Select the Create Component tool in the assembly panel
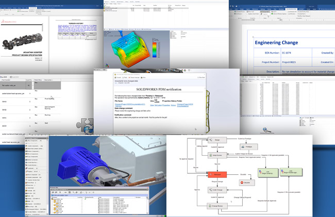Viewport: 335px width, 217px height. coord(35,146)
